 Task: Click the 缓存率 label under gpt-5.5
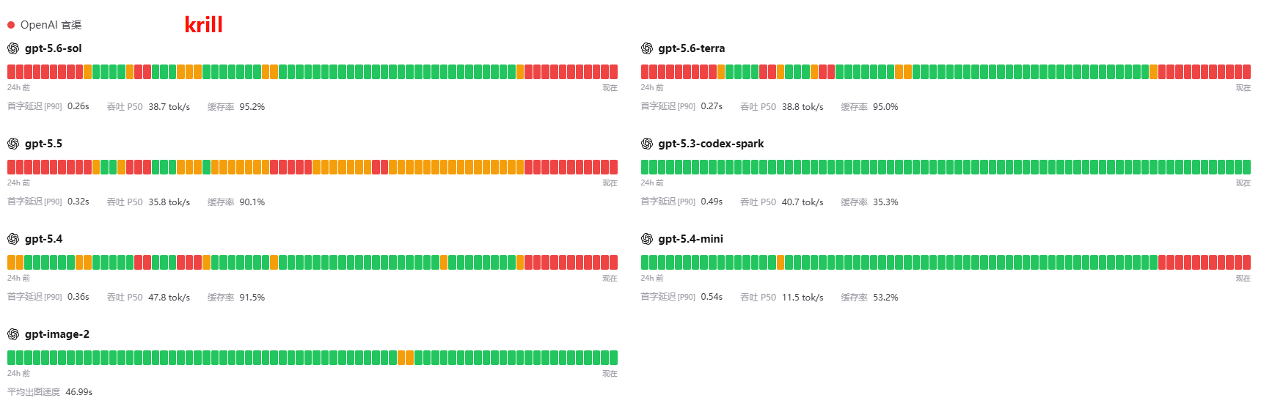click(221, 202)
